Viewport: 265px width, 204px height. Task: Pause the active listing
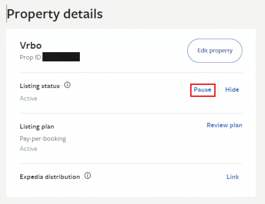point(203,90)
